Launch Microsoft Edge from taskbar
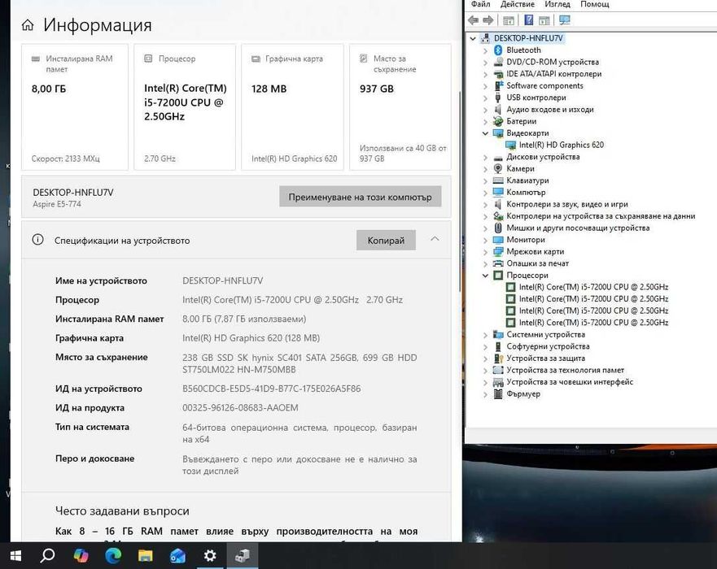The image size is (717, 569). click(x=113, y=555)
